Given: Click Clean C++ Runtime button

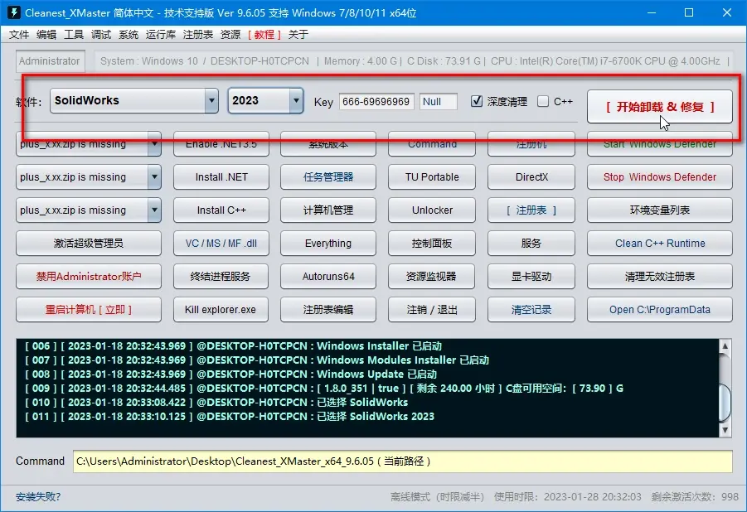Looking at the screenshot, I should [660, 244].
